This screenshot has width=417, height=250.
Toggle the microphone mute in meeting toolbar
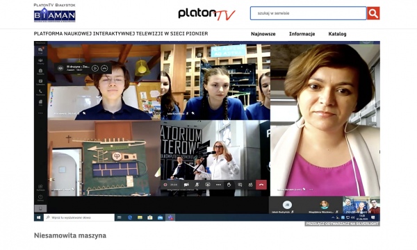click(x=197, y=185)
